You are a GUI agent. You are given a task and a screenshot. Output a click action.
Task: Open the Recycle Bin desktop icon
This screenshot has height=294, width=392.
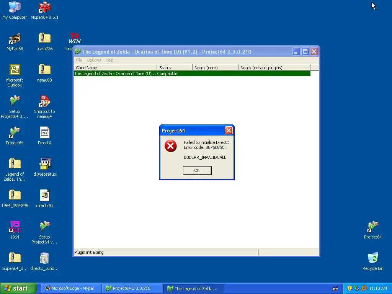click(x=373, y=261)
